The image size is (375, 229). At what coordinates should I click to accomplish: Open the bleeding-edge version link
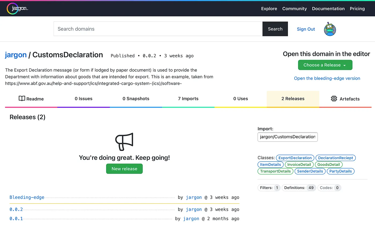tap(327, 78)
